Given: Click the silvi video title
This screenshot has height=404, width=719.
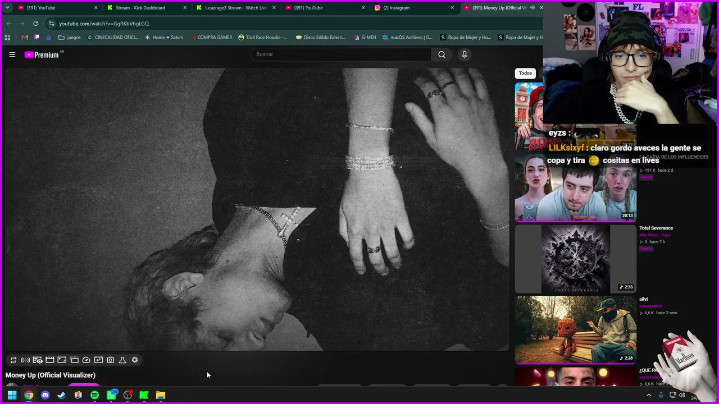Looking at the screenshot, I should click(643, 299).
